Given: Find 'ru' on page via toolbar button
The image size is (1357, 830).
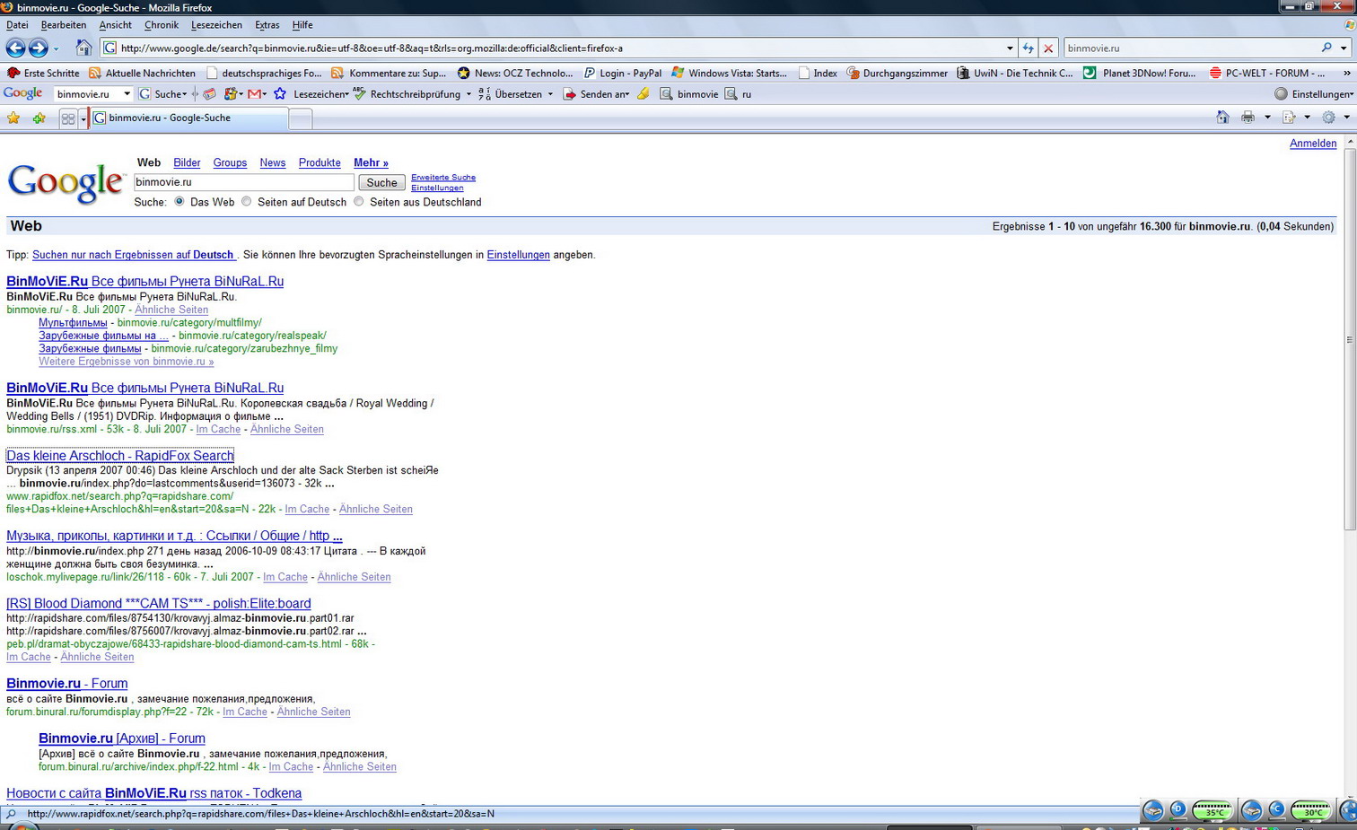Looking at the screenshot, I should (739, 93).
